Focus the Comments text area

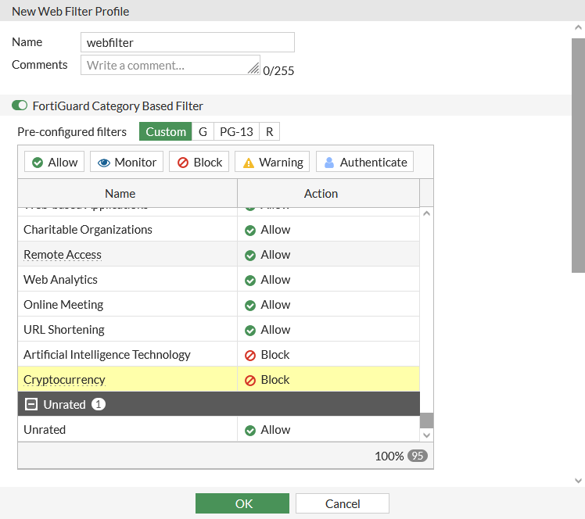click(x=170, y=65)
